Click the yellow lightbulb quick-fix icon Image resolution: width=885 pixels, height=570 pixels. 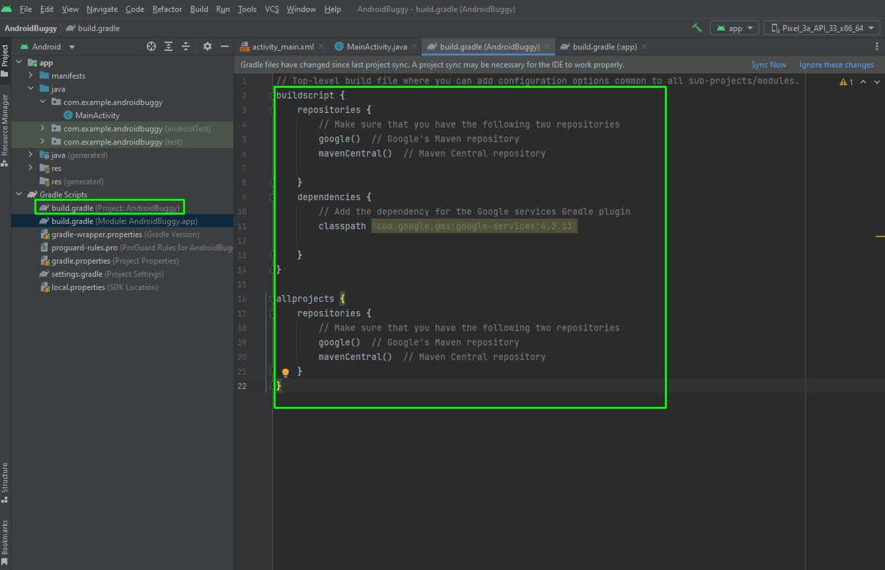pyautogui.click(x=286, y=373)
